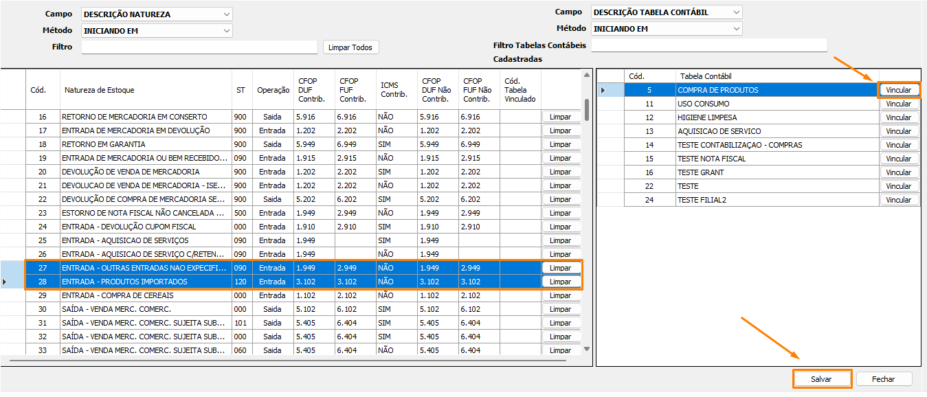
Task: Click the scroll up arrow of natureza grid
Action: pos(586,74)
